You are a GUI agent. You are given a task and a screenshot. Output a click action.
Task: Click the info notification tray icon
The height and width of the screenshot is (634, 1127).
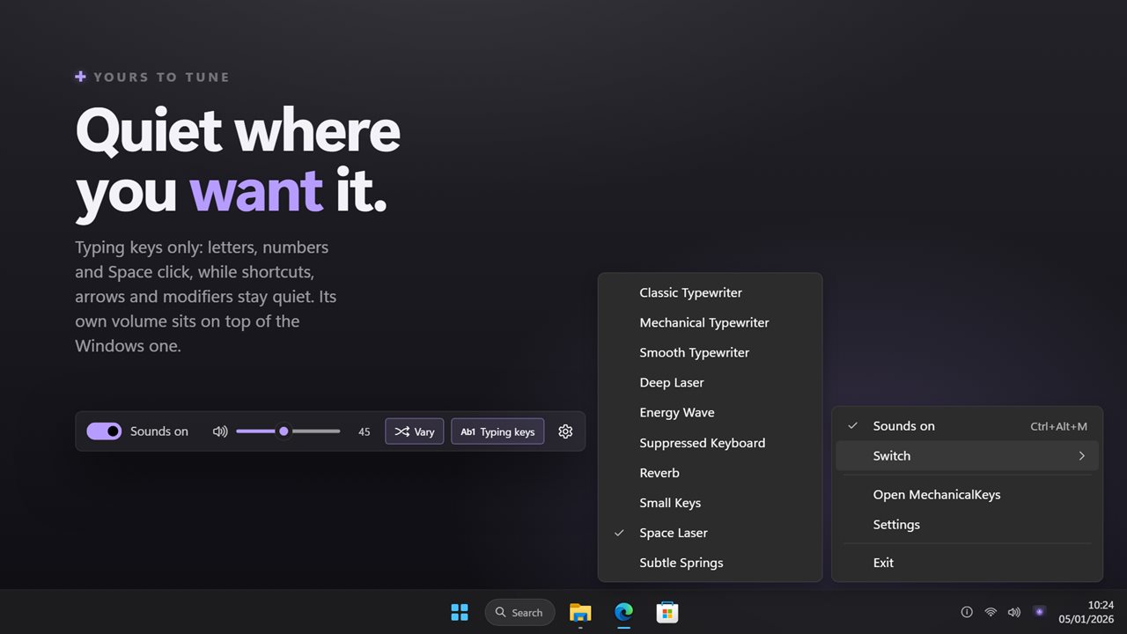click(x=967, y=612)
